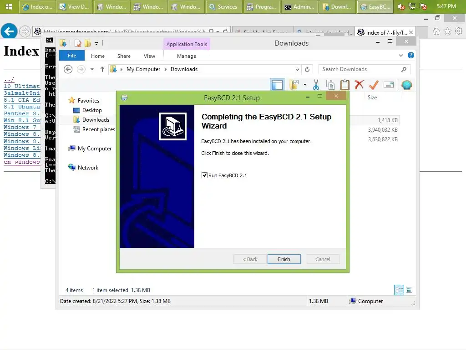This screenshot has height=350, width=466.
Task: Switch to the Share ribbon tab
Action: pyautogui.click(x=124, y=56)
